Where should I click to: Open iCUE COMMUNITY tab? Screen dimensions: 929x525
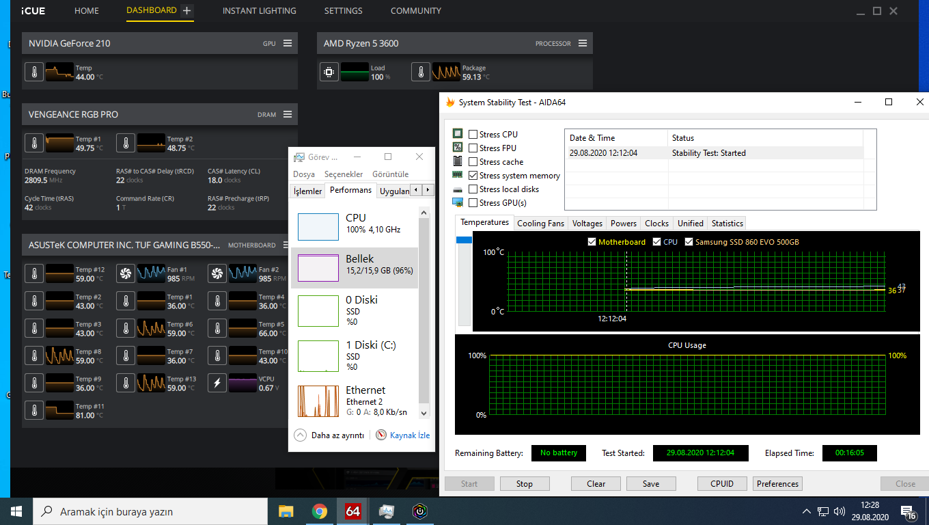(x=416, y=11)
